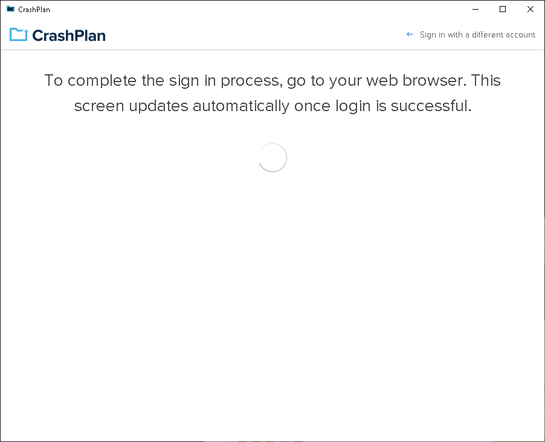Click the loading spinner circle
This screenshot has width=545, height=442.
point(272,158)
